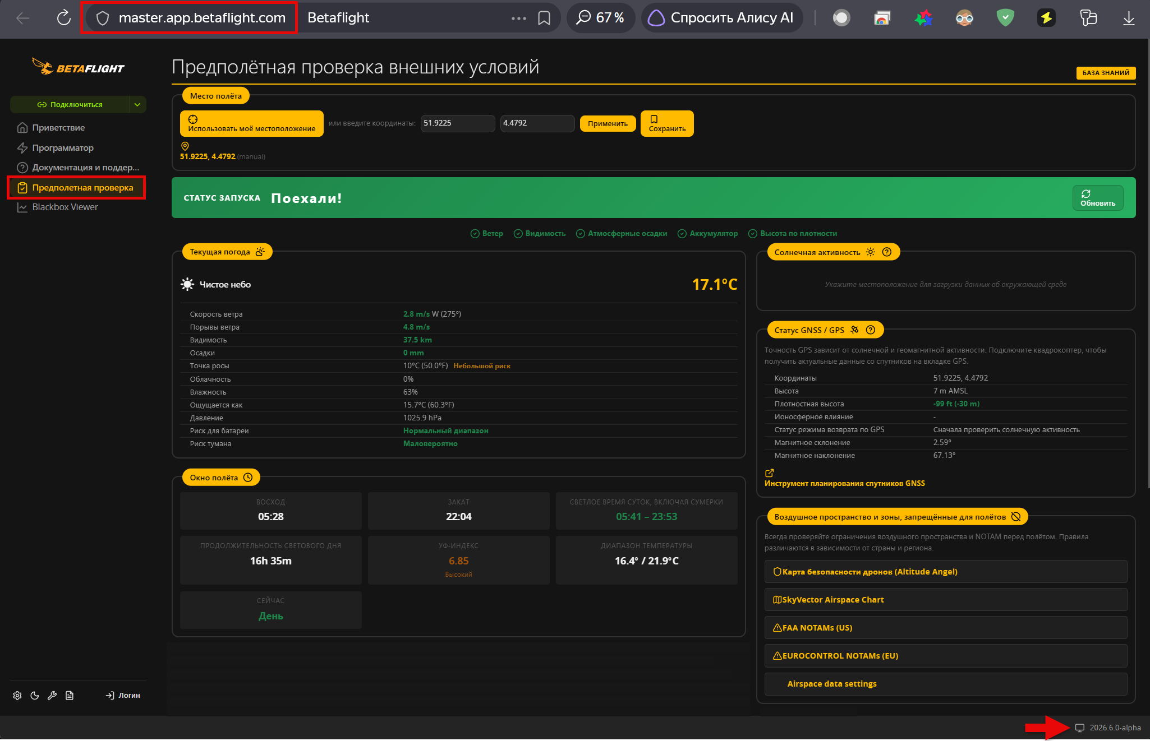Screen dimensions: 1150x741
Task: Open Инструмент планирования спутников GNSS link
Action: [845, 484]
